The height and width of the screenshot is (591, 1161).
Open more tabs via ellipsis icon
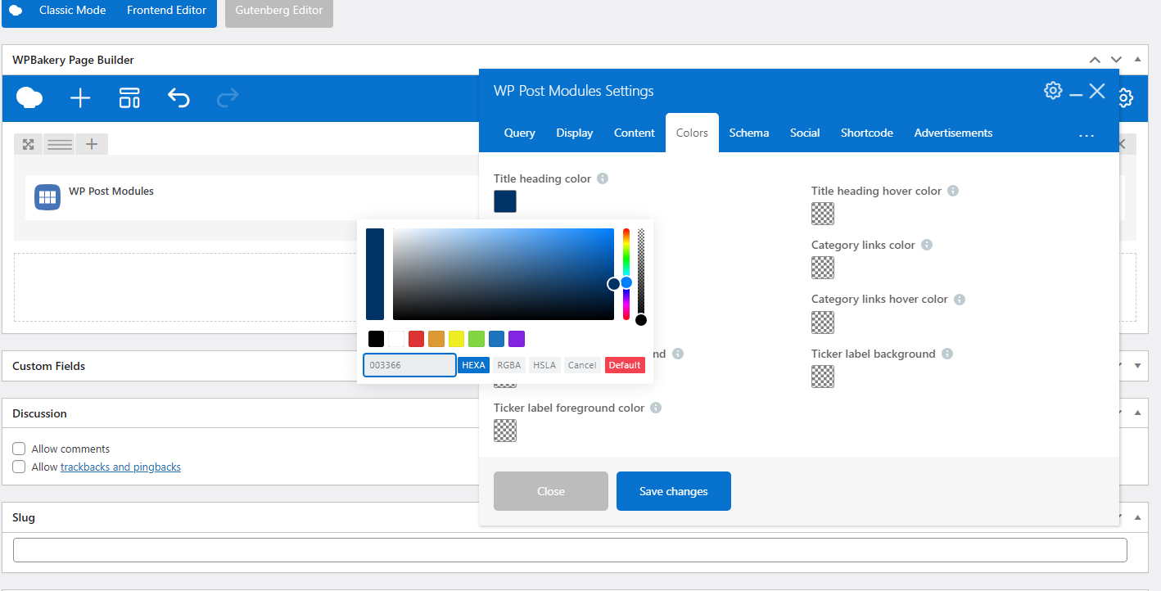(1086, 135)
